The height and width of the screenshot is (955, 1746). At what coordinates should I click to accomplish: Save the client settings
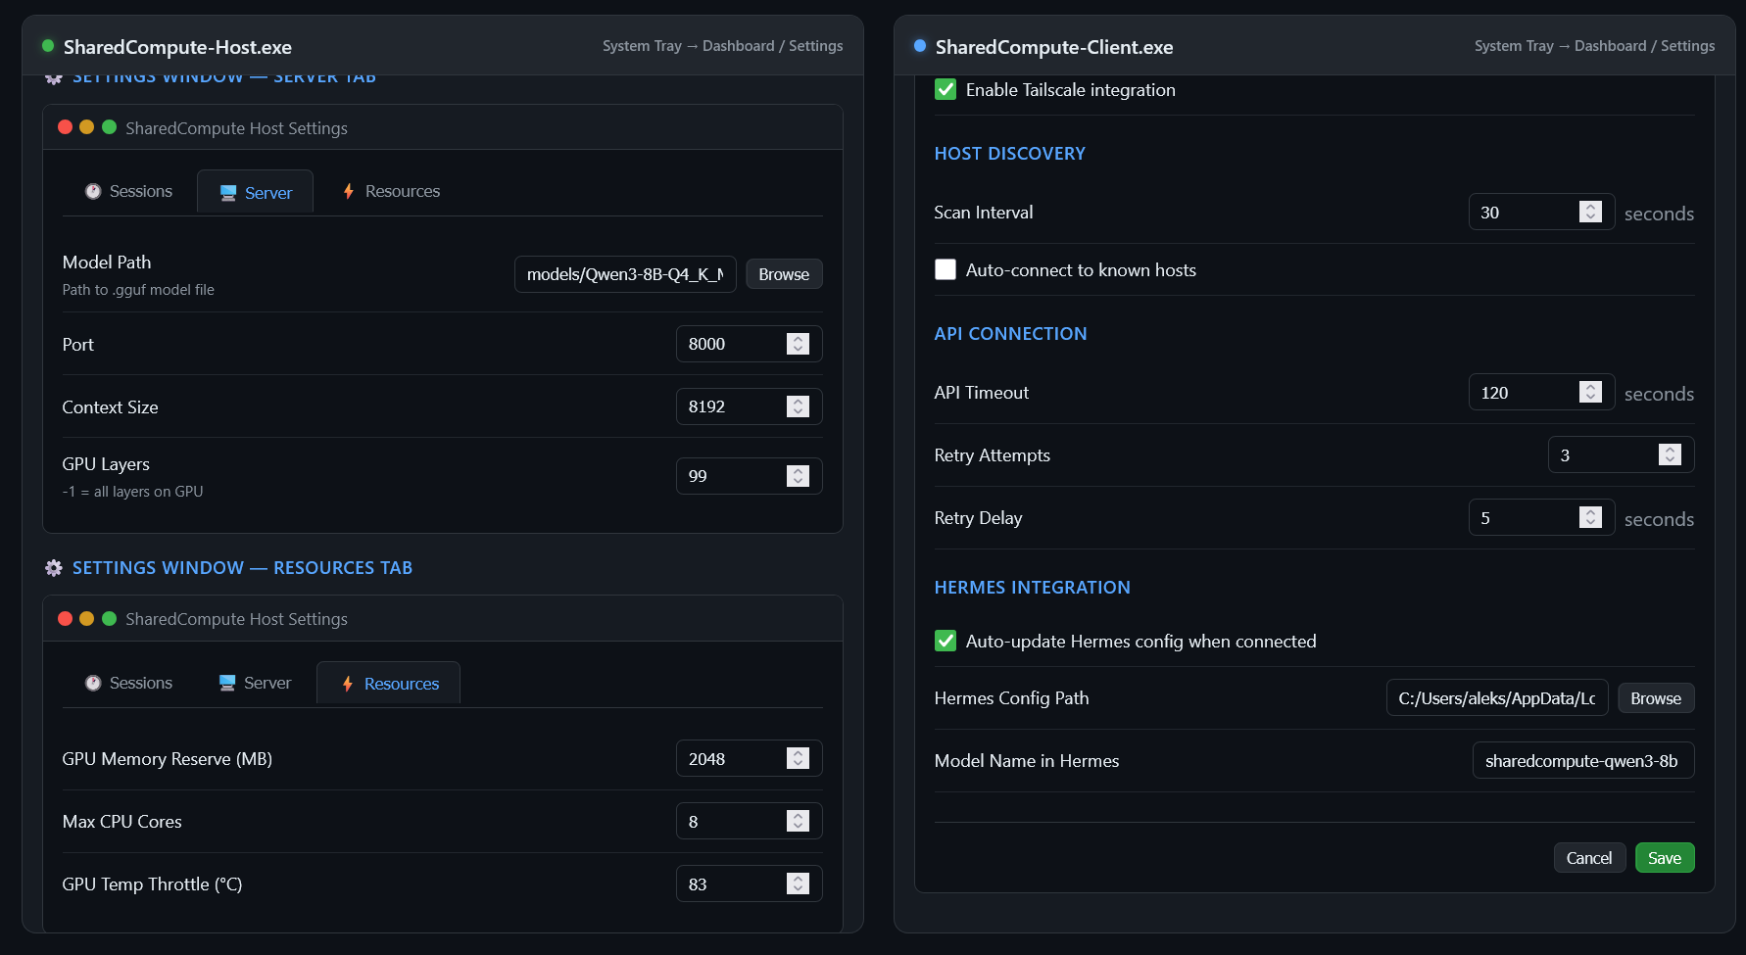[1665, 858]
